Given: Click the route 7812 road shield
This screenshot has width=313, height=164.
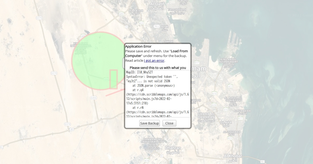Looking at the screenshot, I should [156, 26].
